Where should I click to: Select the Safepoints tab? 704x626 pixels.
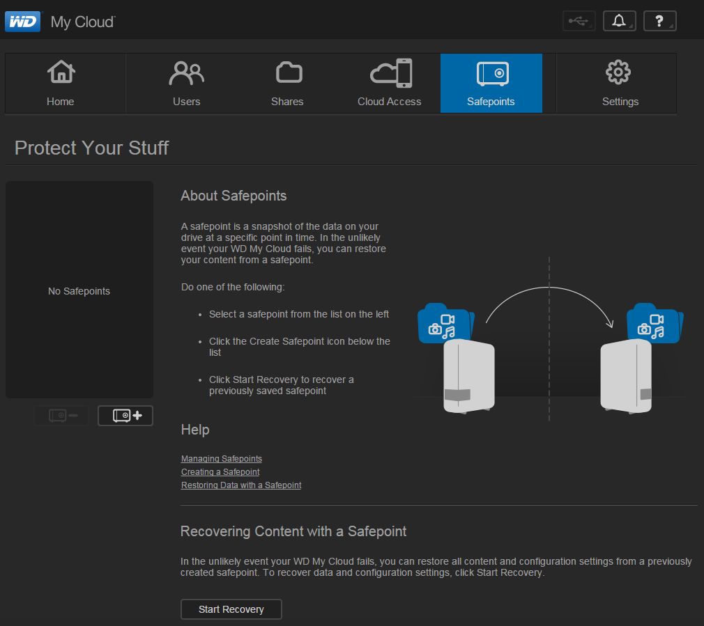click(x=491, y=84)
